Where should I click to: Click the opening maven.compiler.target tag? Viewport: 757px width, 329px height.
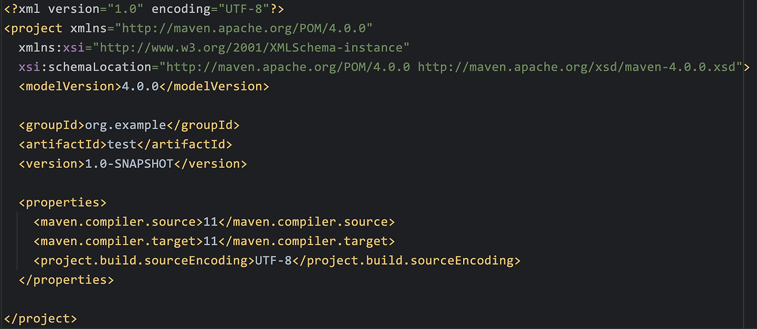[118, 242]
